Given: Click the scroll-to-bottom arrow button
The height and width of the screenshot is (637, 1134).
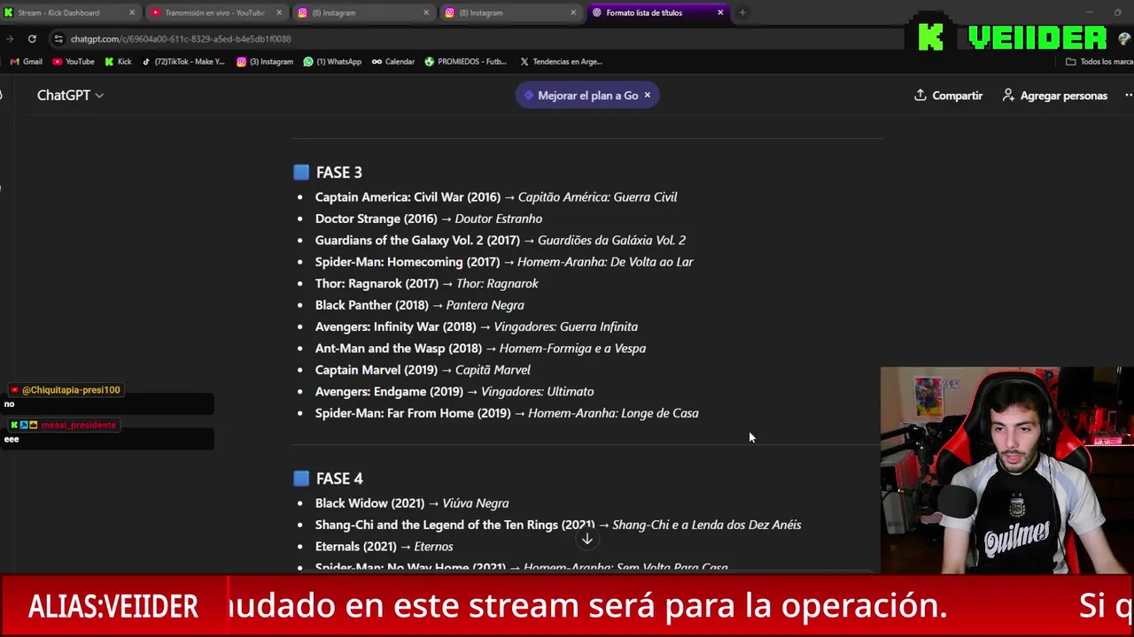Looking at the screenshot, I should [x=586, y=539].
